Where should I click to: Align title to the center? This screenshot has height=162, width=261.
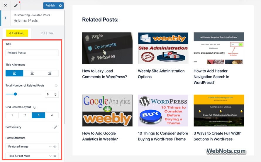32,73
